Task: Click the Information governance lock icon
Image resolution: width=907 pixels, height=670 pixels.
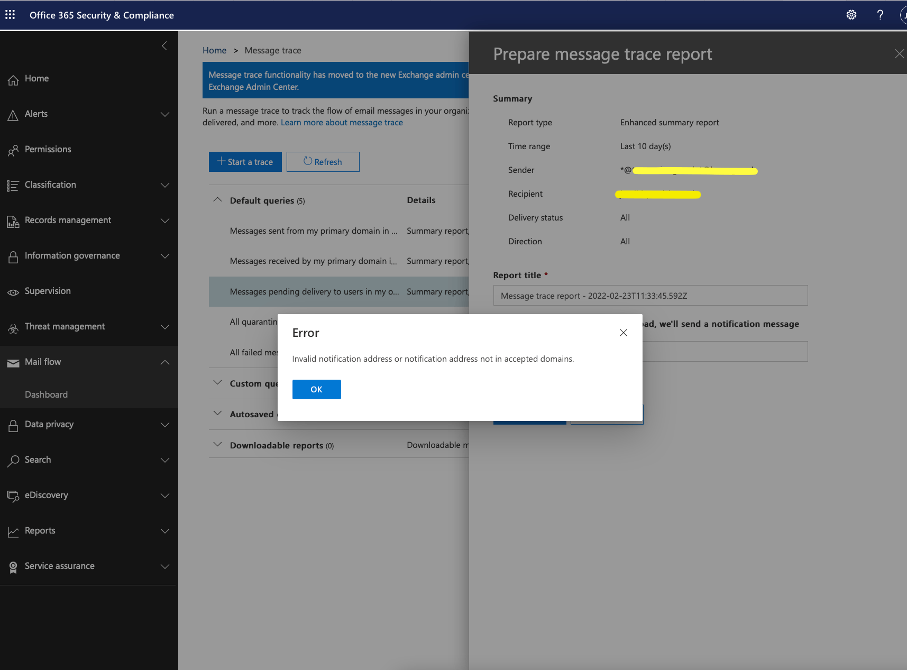Action: [x=13, y=257]
